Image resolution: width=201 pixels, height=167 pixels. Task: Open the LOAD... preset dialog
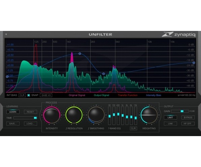30,124
